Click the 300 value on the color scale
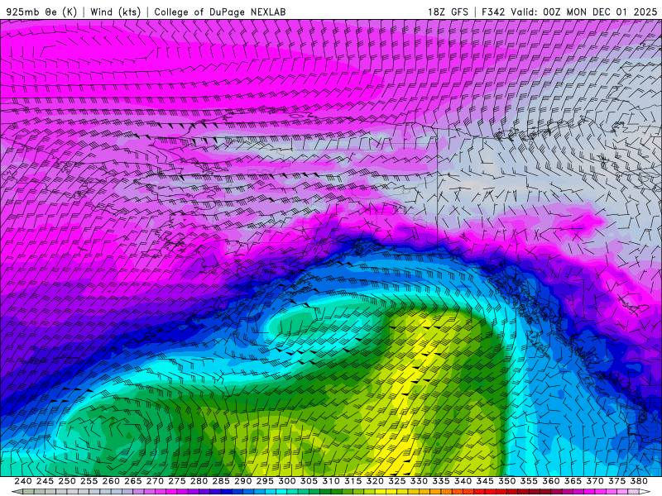Image resolution: width=662 pixels, height=496 pixels. 286,481
